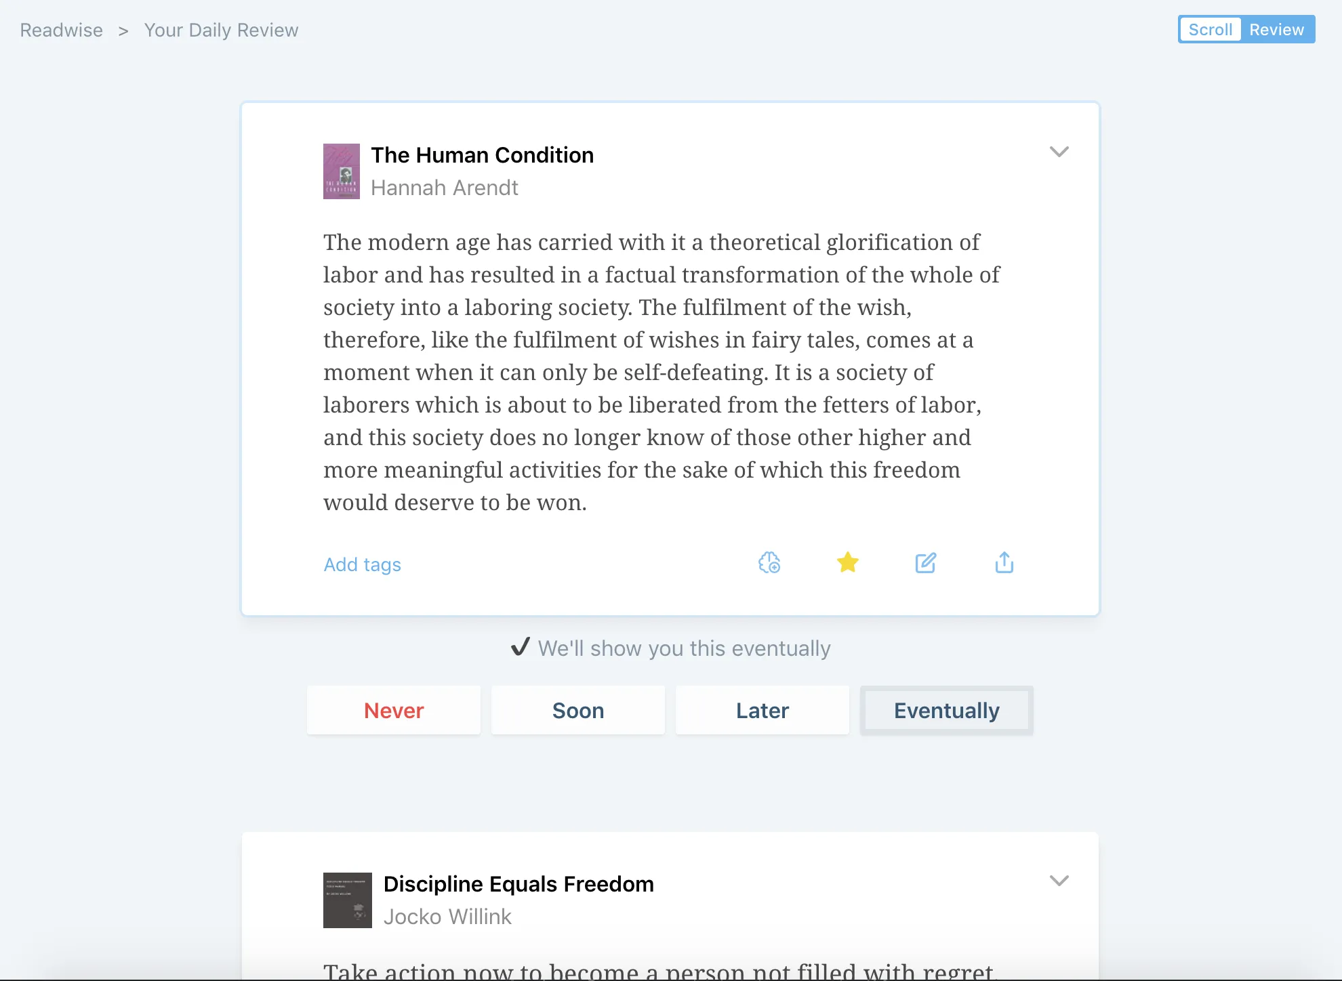This screenshot has width=1342, height=981.
Task: Click the Add tags link
Action: coord(363,564)
